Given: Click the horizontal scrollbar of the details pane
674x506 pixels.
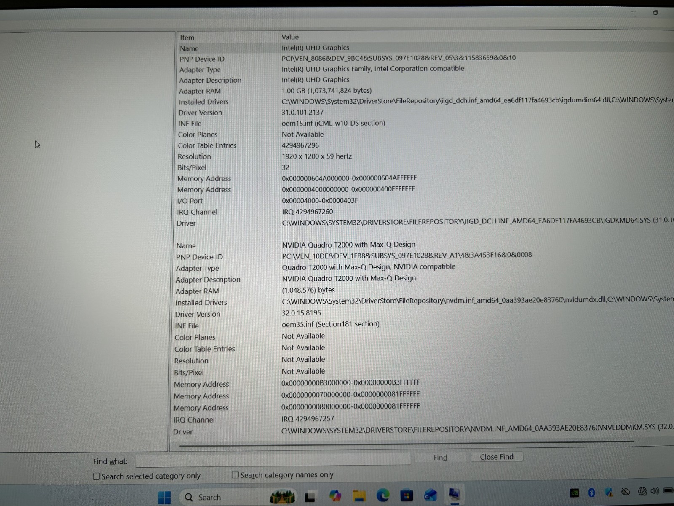Looking at the screenshot, I should click(406, 443).
